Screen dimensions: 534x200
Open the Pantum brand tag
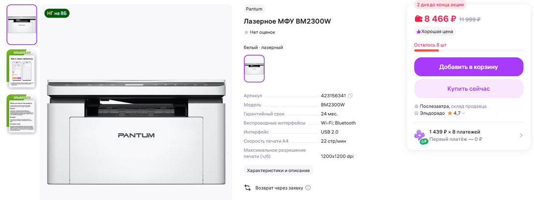(x=254, y=9)
